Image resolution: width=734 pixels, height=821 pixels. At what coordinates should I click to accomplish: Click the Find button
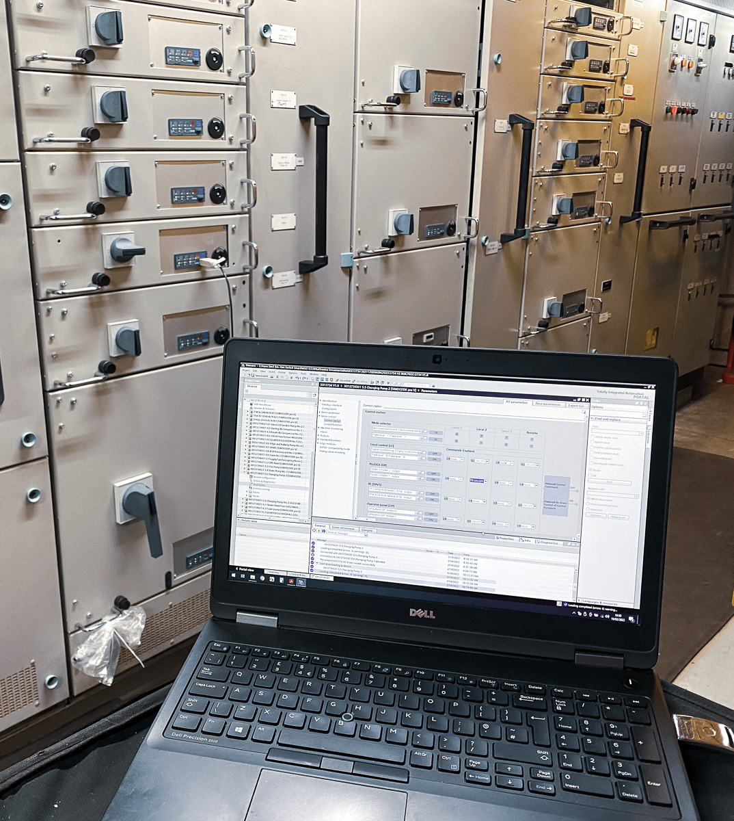point(610,482)
